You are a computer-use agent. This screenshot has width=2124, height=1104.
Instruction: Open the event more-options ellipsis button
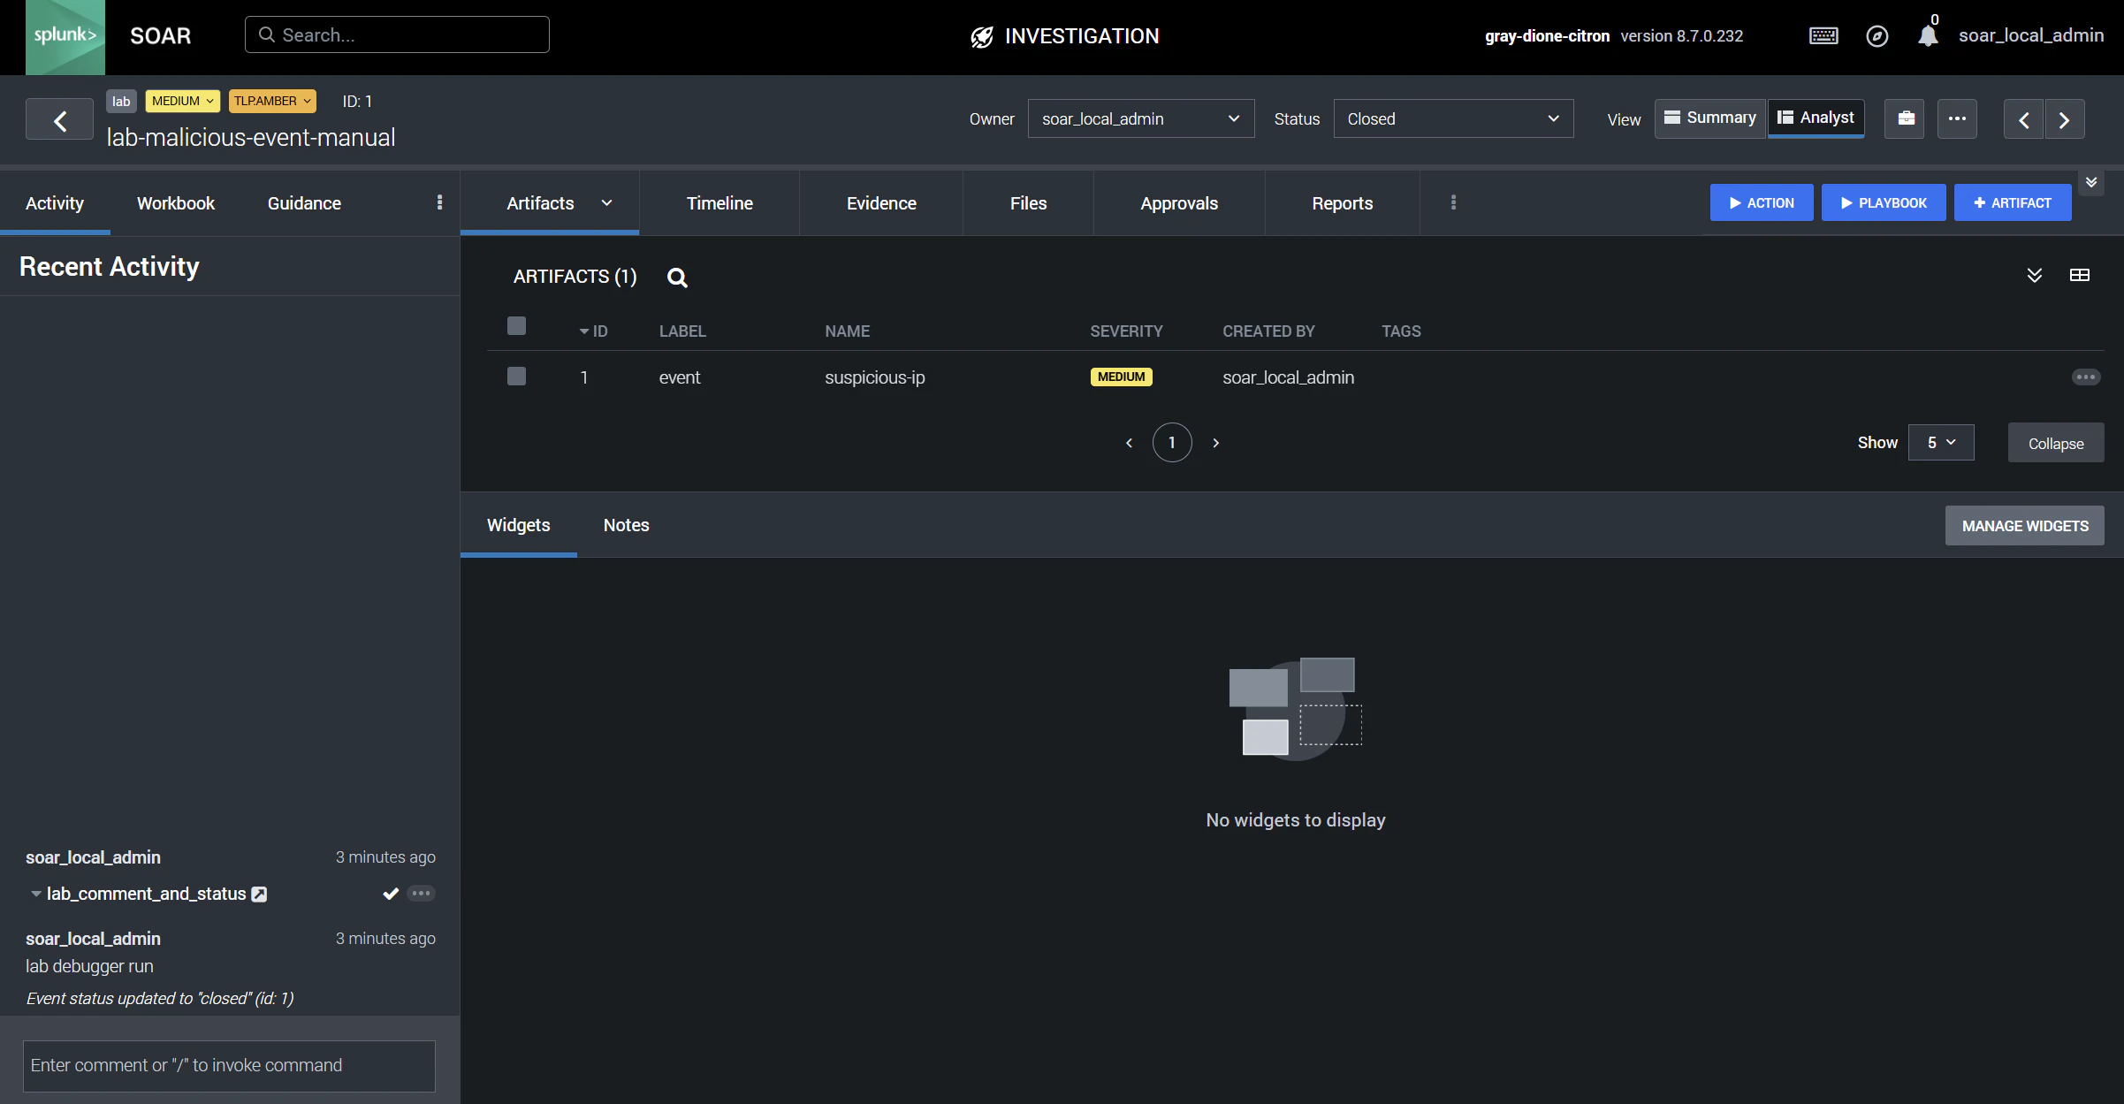pyautogui.click(x=1957, y=118)
